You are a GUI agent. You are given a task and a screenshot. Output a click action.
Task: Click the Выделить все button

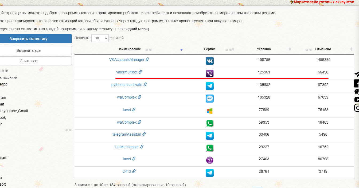[29, 50]
